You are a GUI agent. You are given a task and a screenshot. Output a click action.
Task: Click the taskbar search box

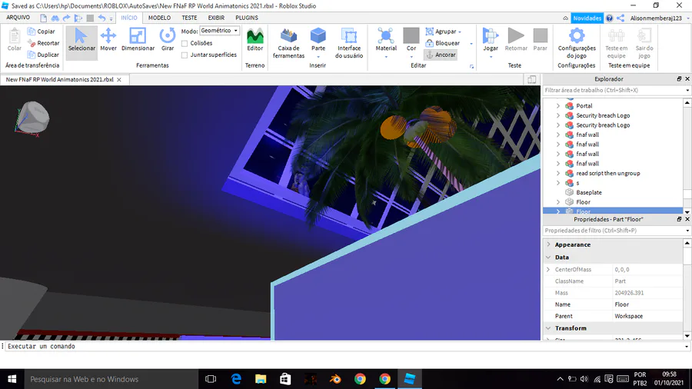[110, 379]
